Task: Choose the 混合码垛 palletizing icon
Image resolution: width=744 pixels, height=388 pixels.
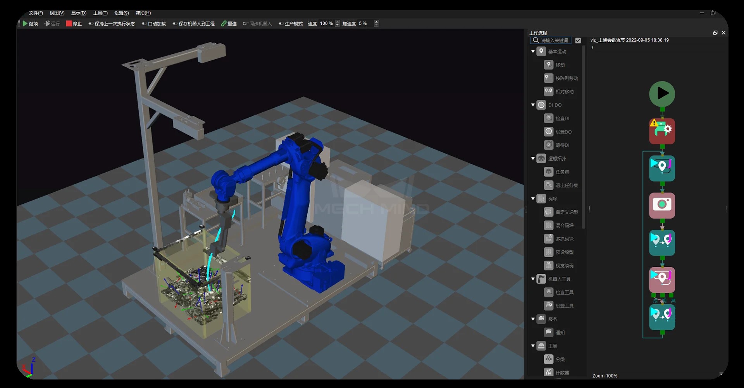Action: point(548,225)
